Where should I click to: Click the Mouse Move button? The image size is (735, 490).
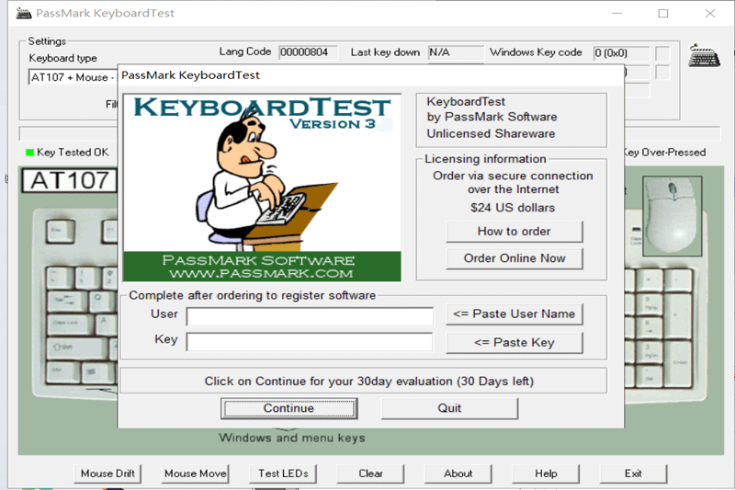pos(195,473)
